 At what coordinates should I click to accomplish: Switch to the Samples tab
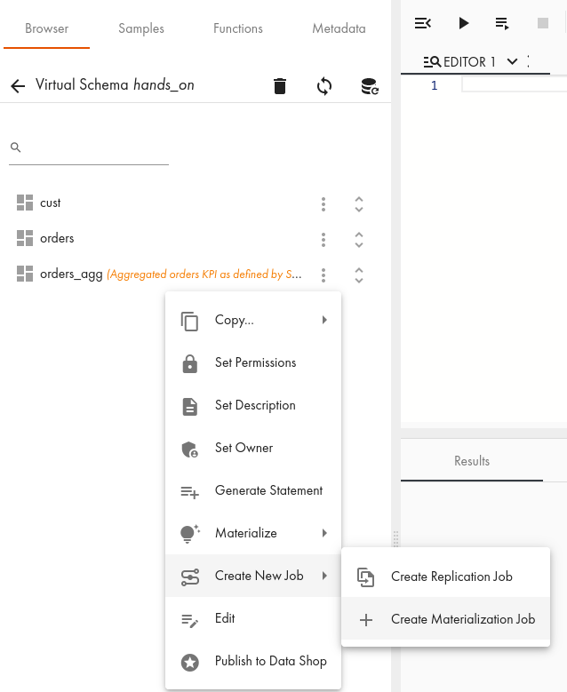coord(141,28)
